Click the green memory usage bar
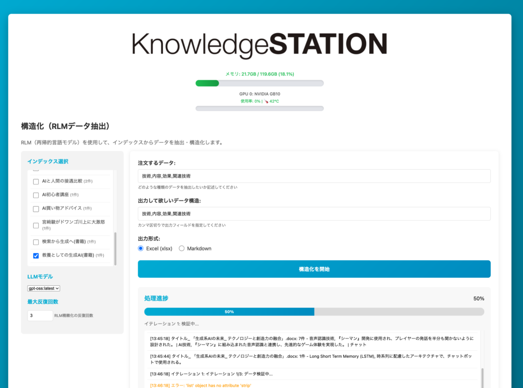Viewport: 523px width, 388px height. tap(259, 83)
